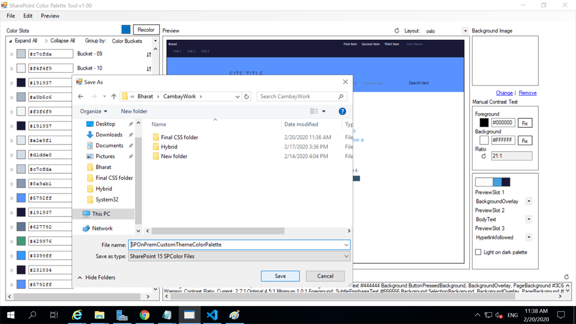Open the Paint taskbar icon
Viewport: 576px width, 324px height.
[235, 315]
